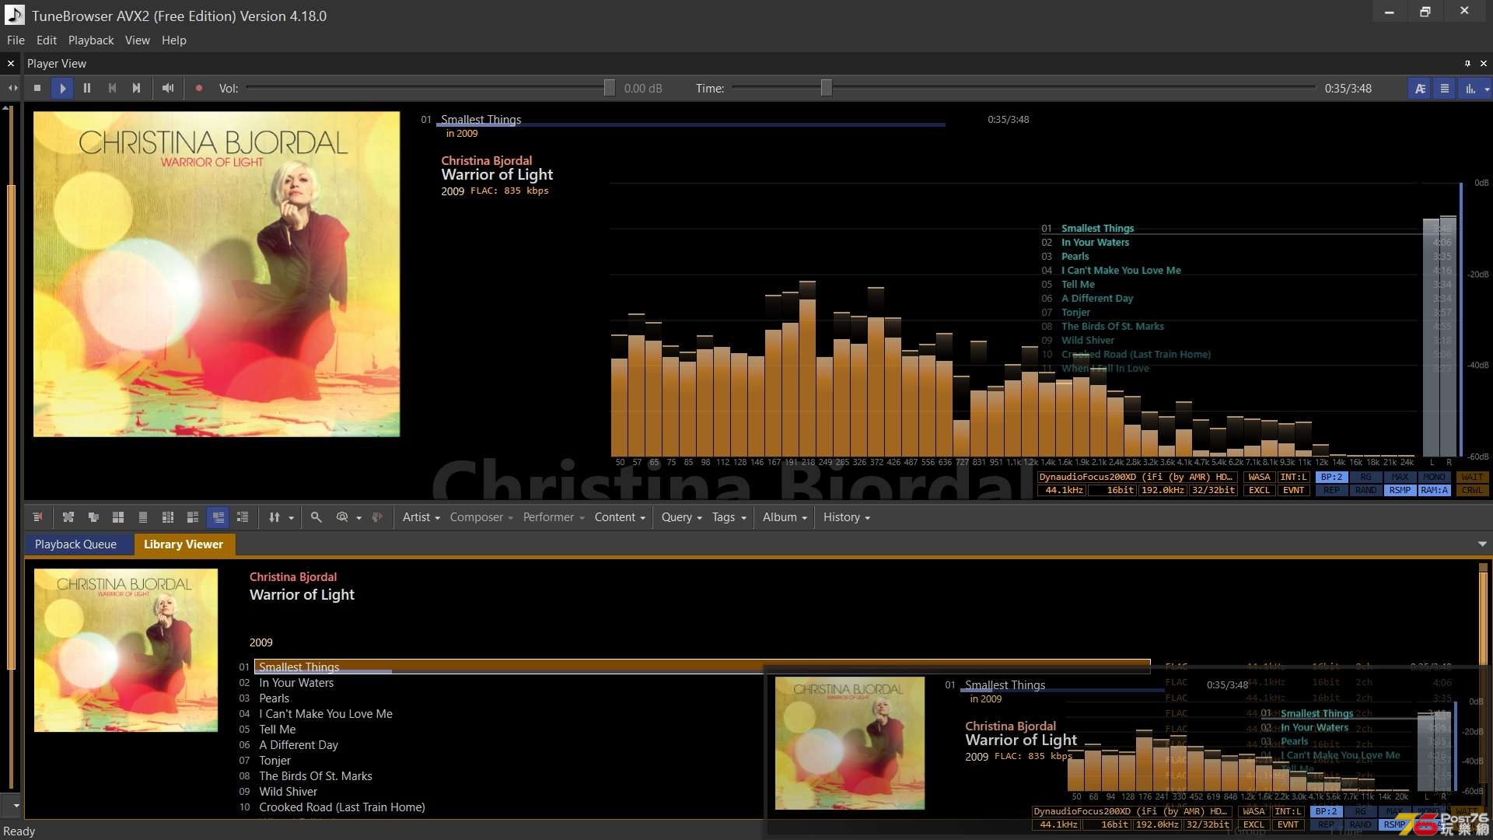Select the last library view layout icon

point(243,517)
